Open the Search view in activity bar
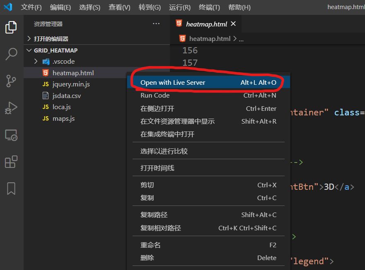This screenshot has height=270, width=365. click(x=11, y=54)
